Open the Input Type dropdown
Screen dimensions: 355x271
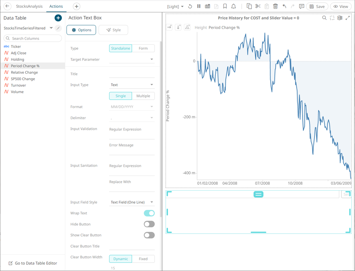tap(132, 85)
